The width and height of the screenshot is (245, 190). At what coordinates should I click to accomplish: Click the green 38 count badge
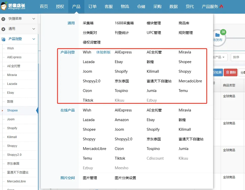[x=223, y=32]
